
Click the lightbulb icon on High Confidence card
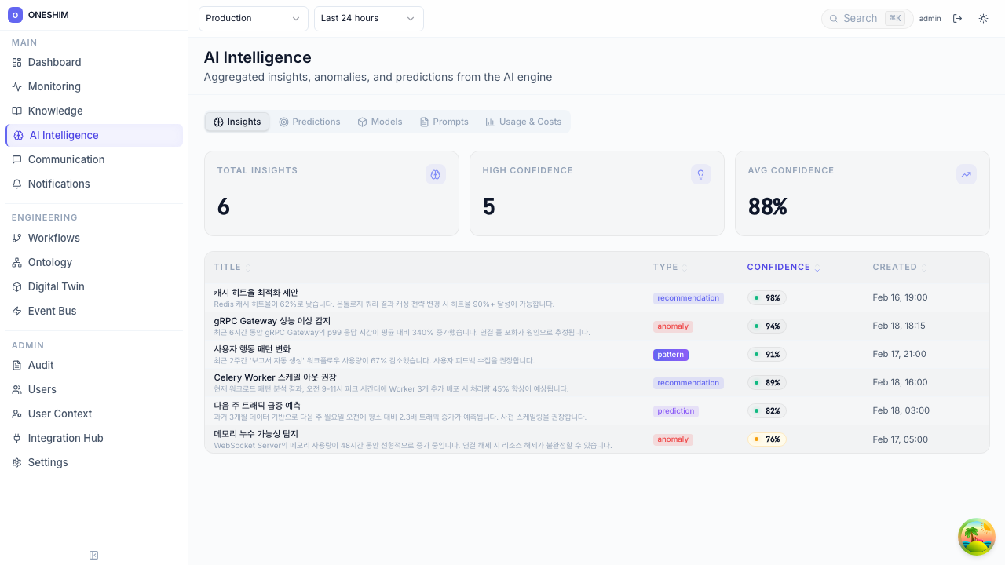click(700, 174)
